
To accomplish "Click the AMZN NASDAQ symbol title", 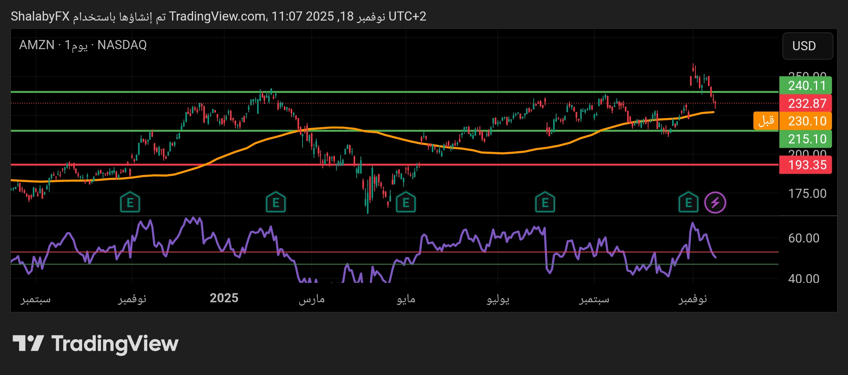I will click(83, 45).
